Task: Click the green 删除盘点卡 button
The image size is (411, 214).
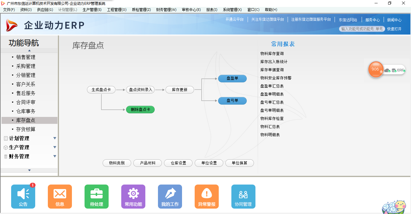Action: coord(140,109)
